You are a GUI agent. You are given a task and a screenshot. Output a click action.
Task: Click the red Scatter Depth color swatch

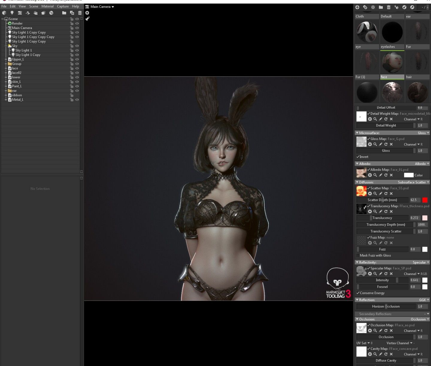click(425, 200)
